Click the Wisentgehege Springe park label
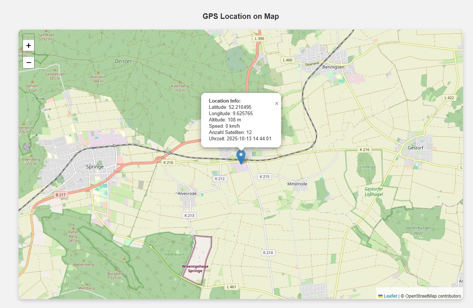 coord(195,268)
